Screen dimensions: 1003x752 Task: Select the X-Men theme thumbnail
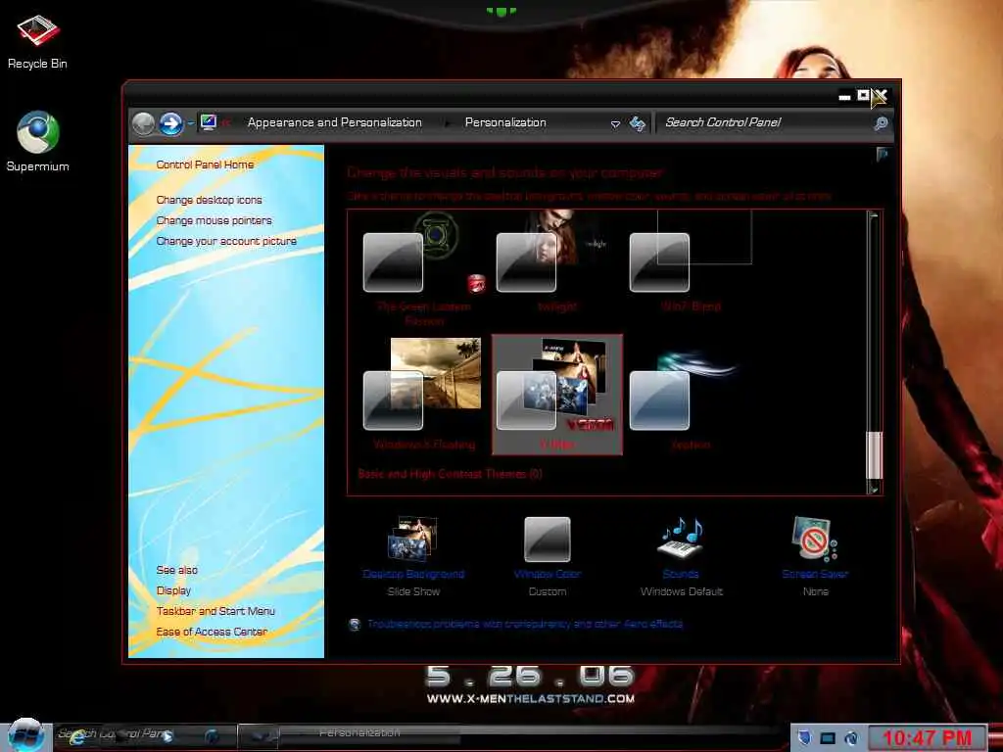(x=556, y=394)
